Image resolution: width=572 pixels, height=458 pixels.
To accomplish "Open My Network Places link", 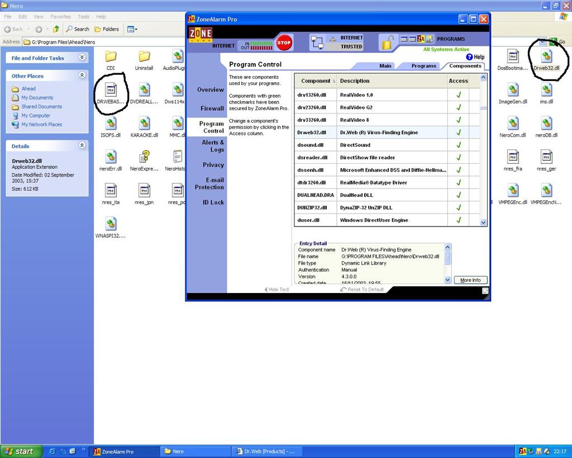I will (41, 124).
